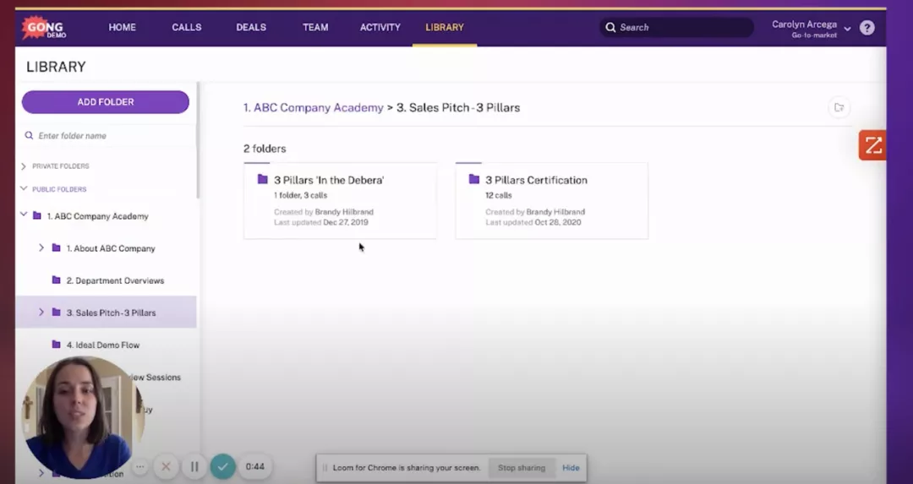The height and width of the screenshot is (484, 913).
Task: Expand the 1. About ABC Company folder
Action: tap(41, 247)
